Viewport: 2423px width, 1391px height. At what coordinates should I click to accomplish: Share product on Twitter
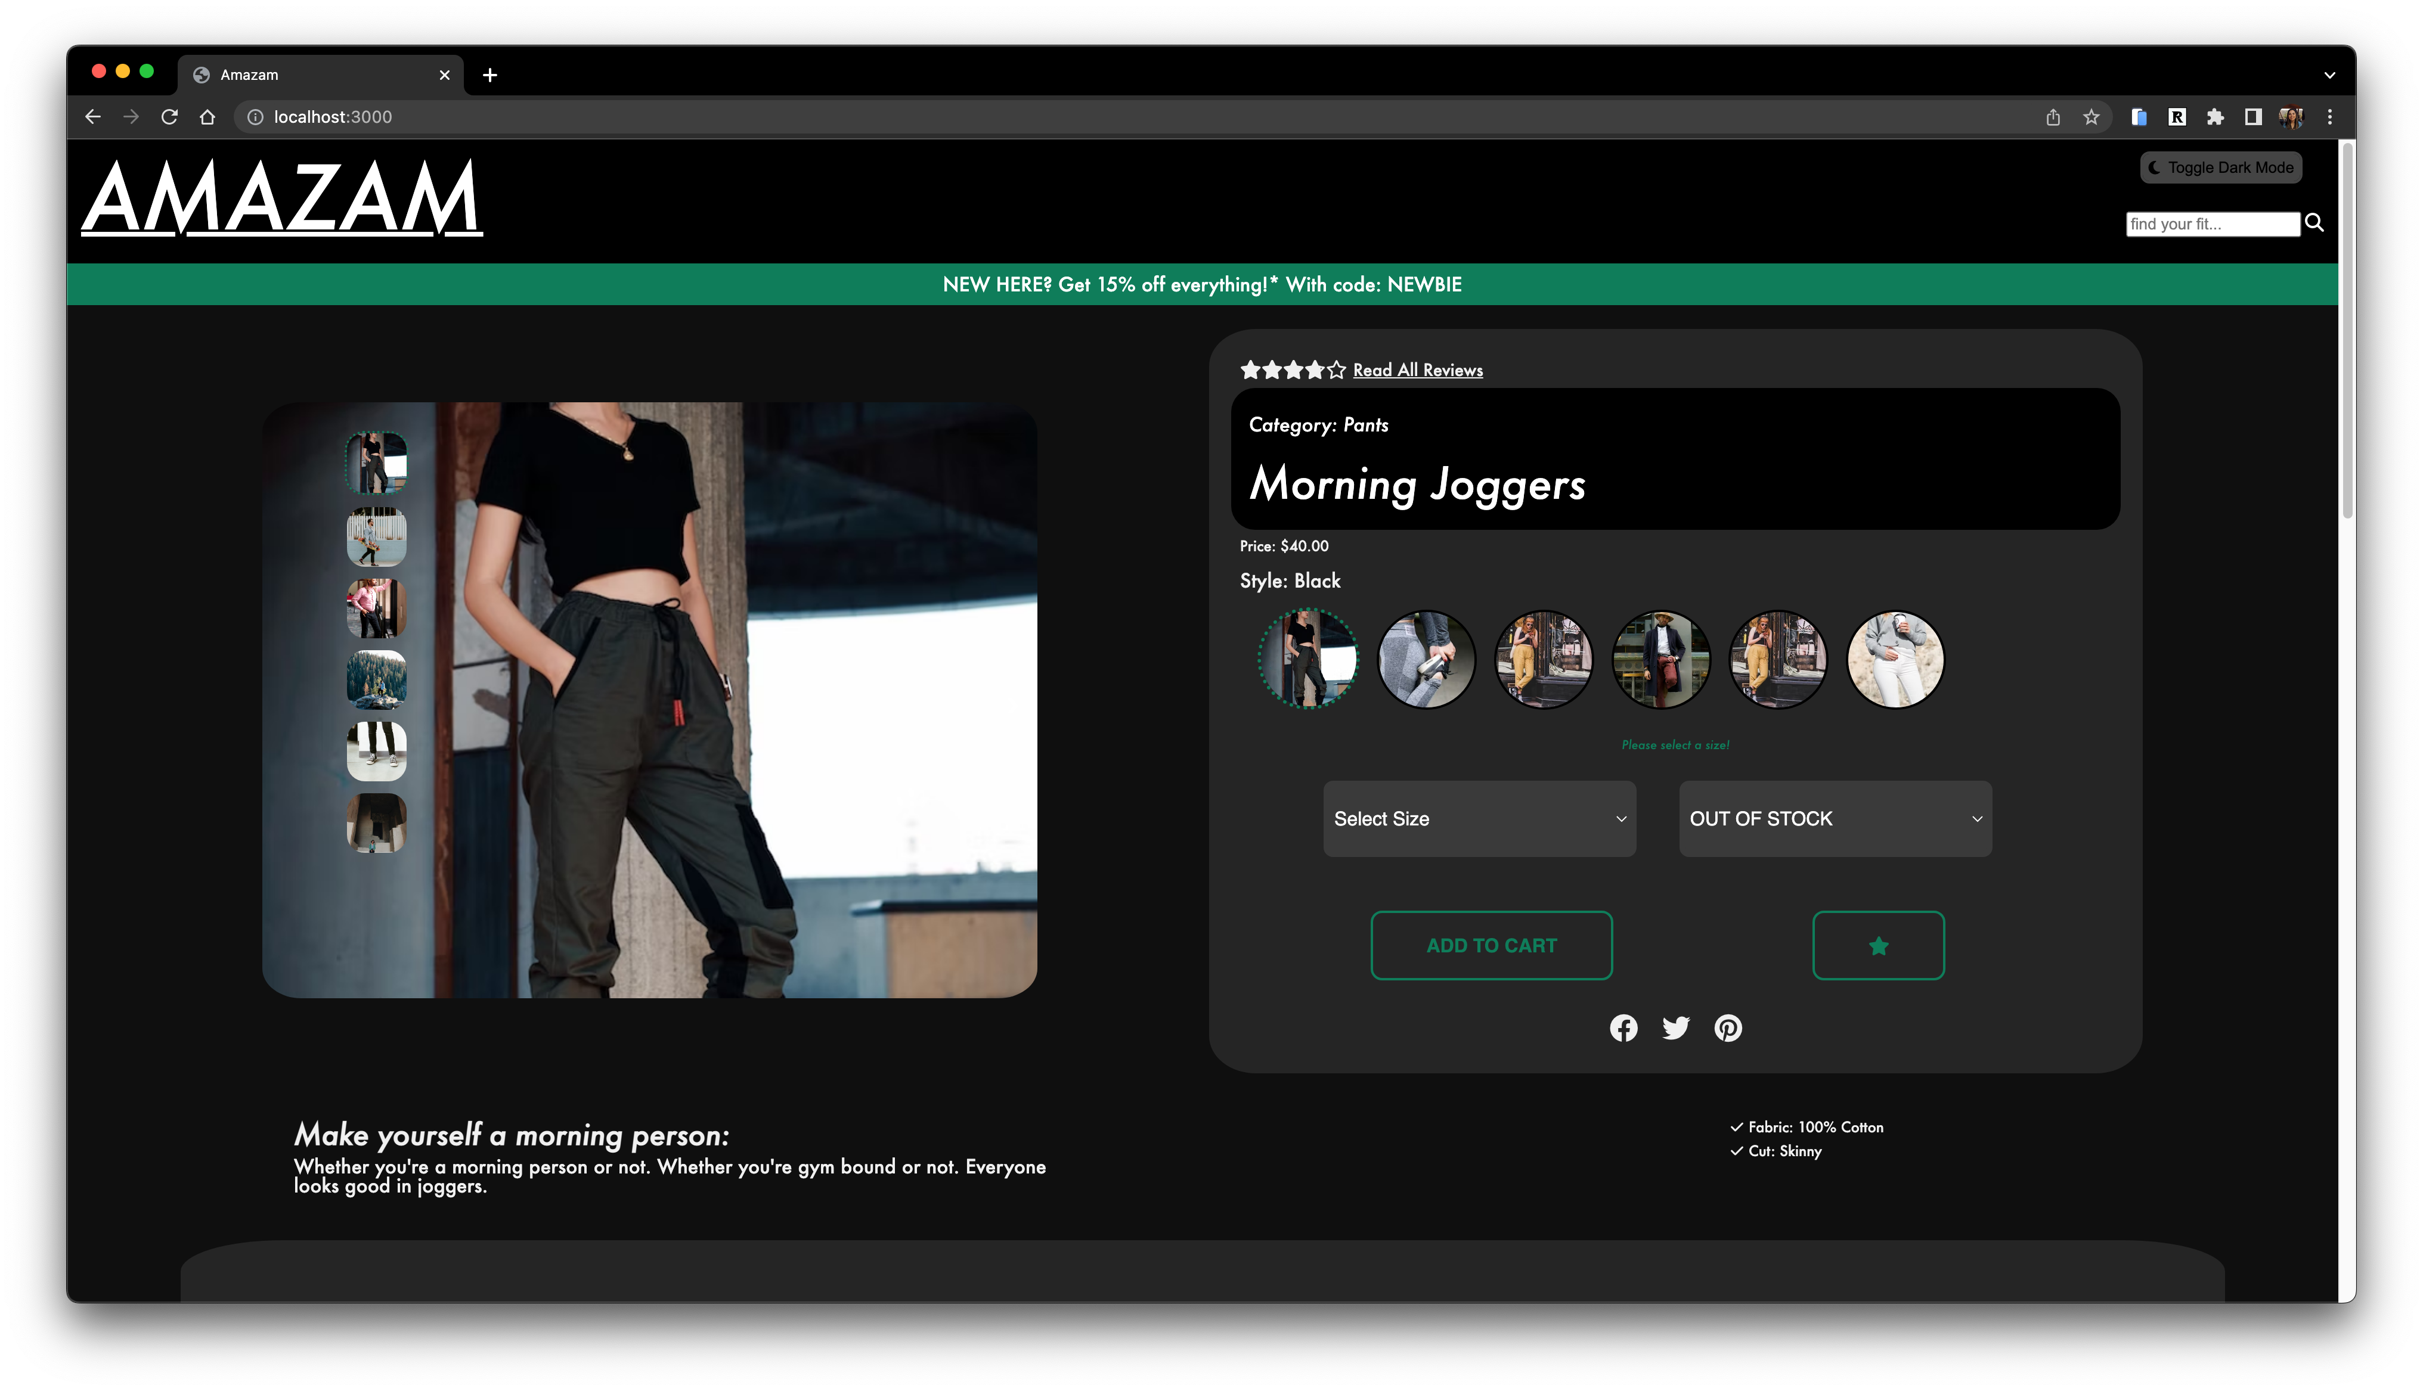(x=1676, y=1028)
